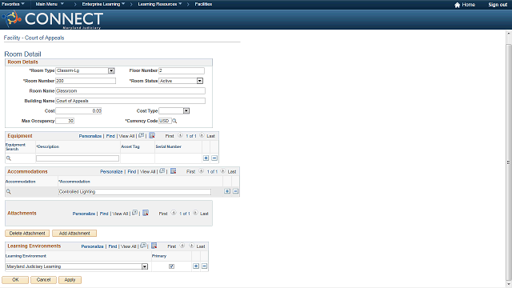The height and width of the screenshot is (288, 512).
Task: Show next row in Equipment grid
Action: point(202,135)
